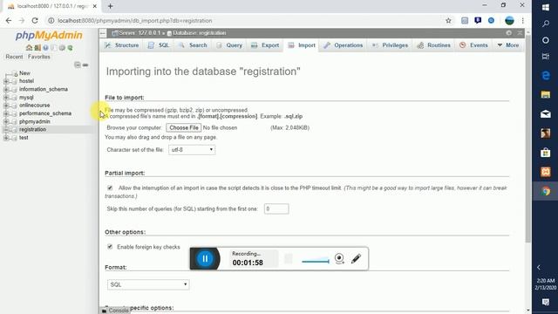Open Windows notification center icon

[545, 302]
